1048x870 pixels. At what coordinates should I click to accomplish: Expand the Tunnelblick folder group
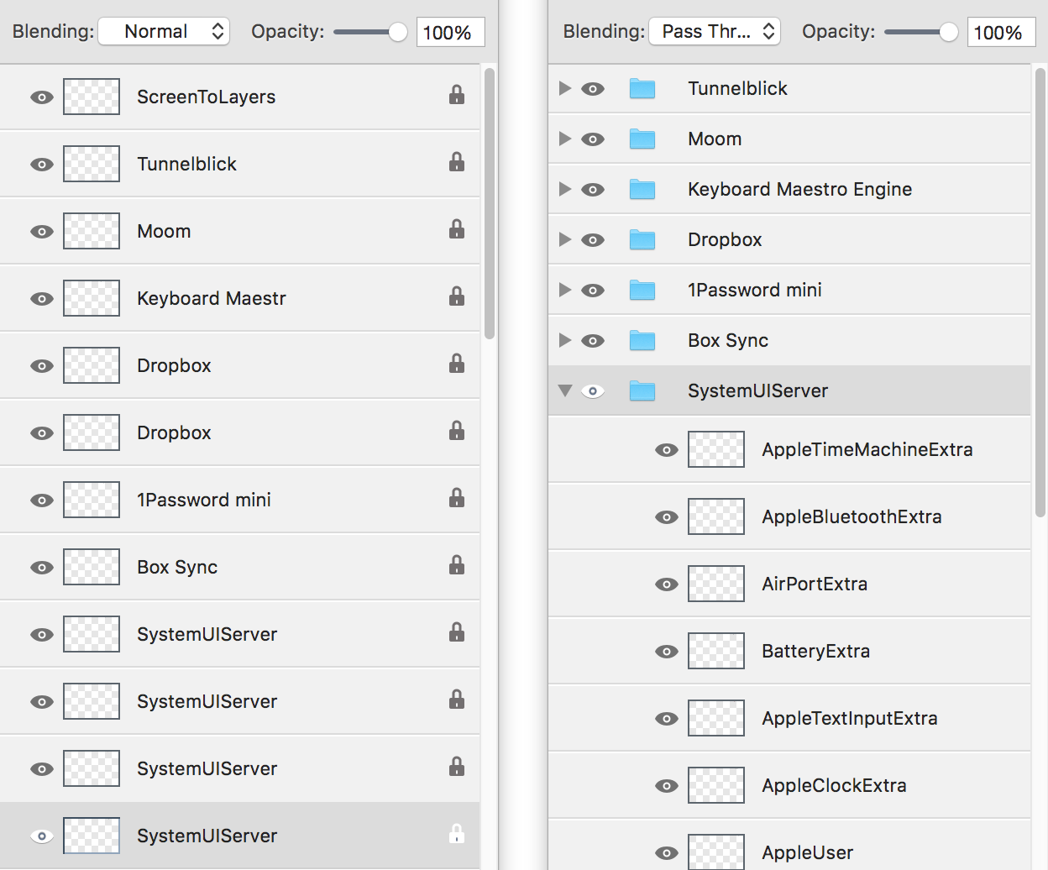[x=565, y=88]
